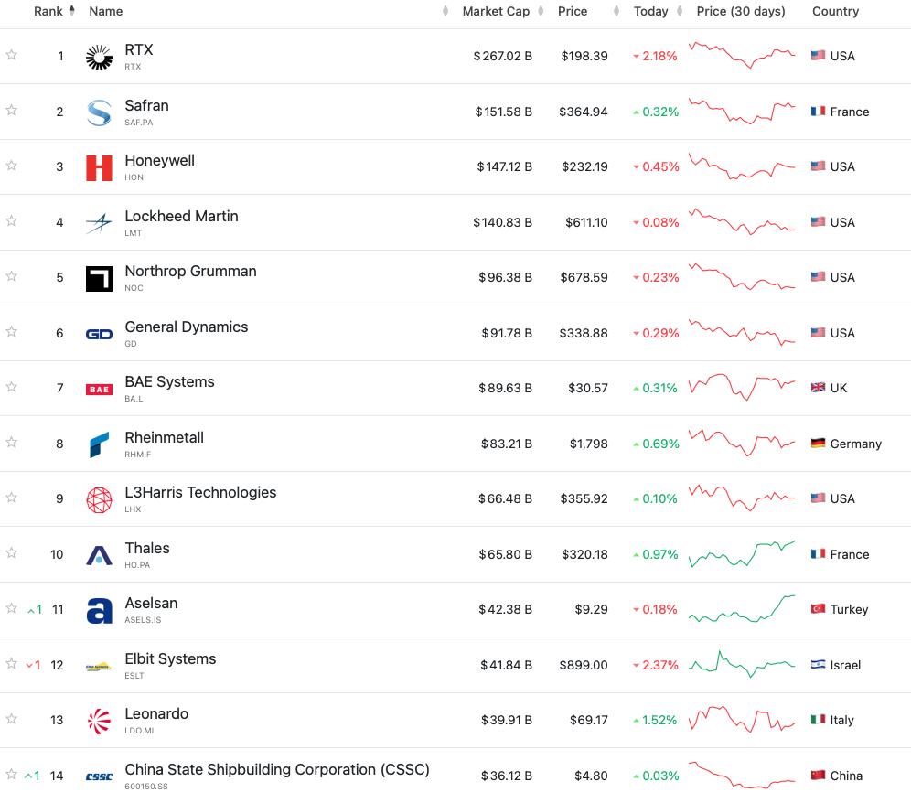Image resolution: width=911 pixels, height=803 pixels.
Task: Toggle favorite star for Lockheed Martin
Action: [12, 221]
